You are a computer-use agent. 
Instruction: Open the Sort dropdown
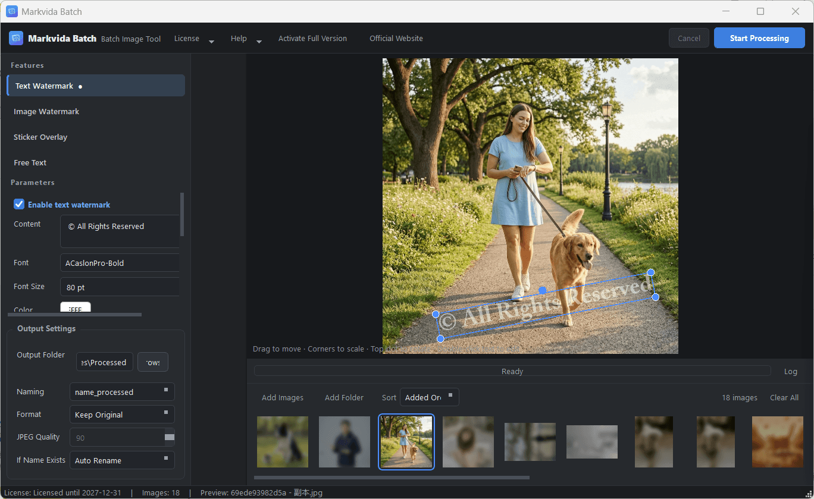click(x=430, y=397)
